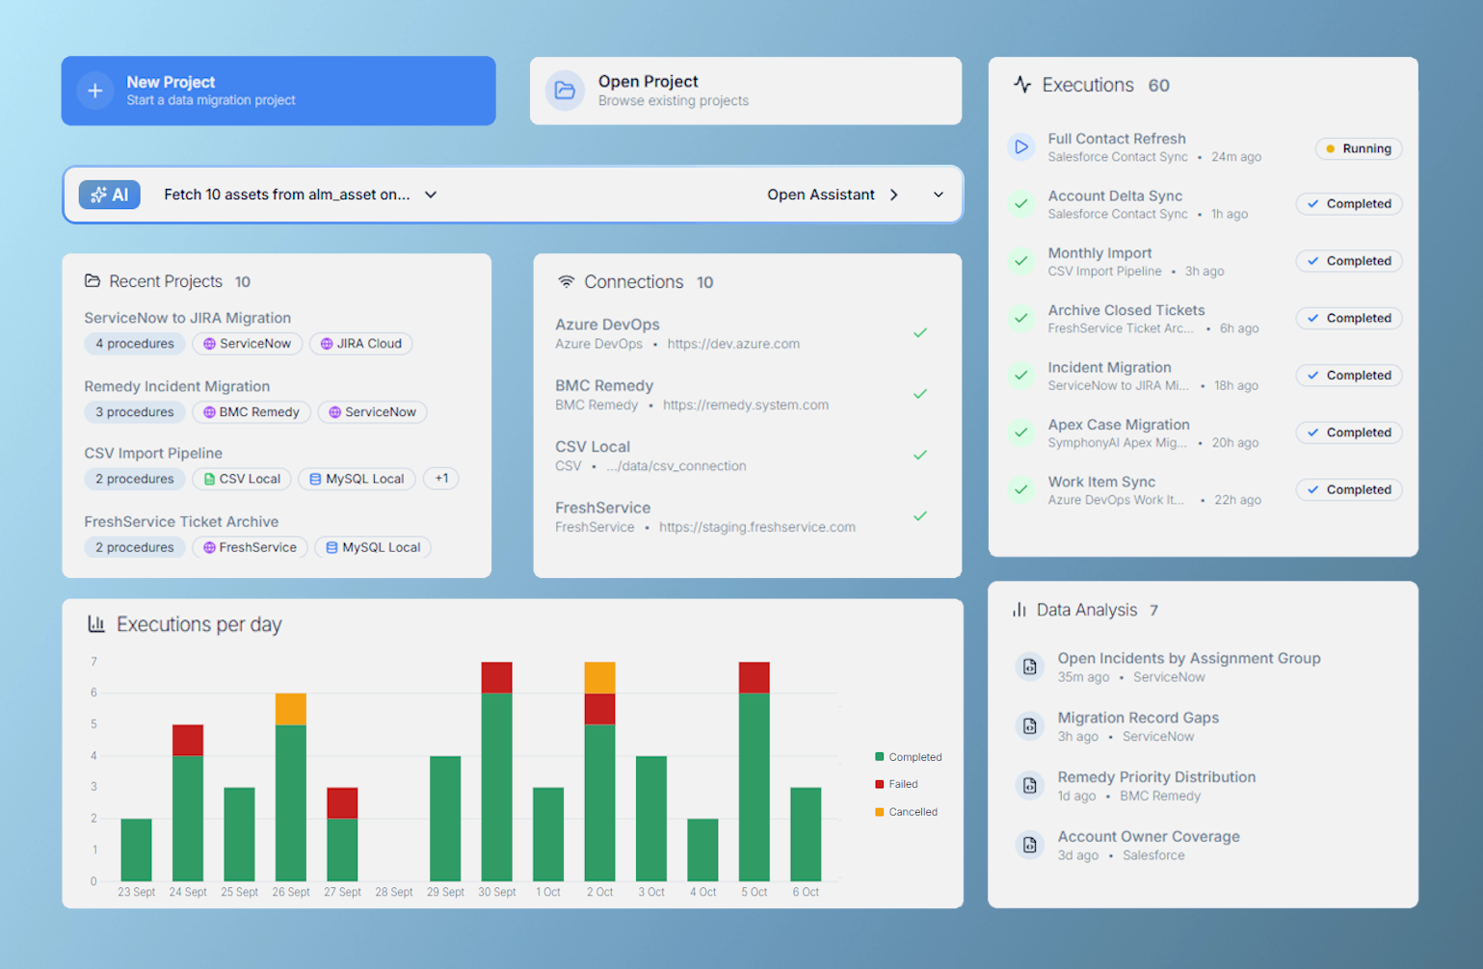Open the AI prompt suggestion dropdown

click(x=431, y=195)
